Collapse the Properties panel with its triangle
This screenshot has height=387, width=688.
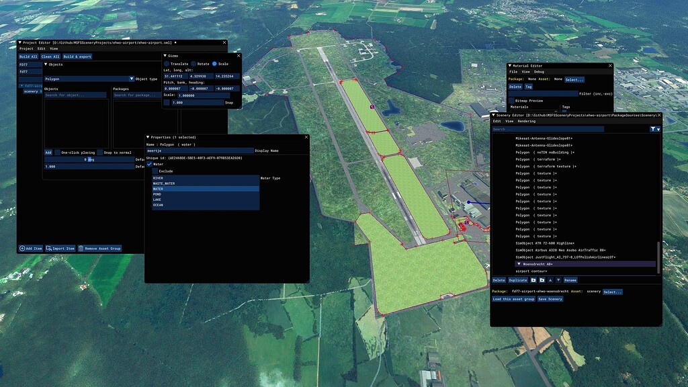(x=148, y=137)
